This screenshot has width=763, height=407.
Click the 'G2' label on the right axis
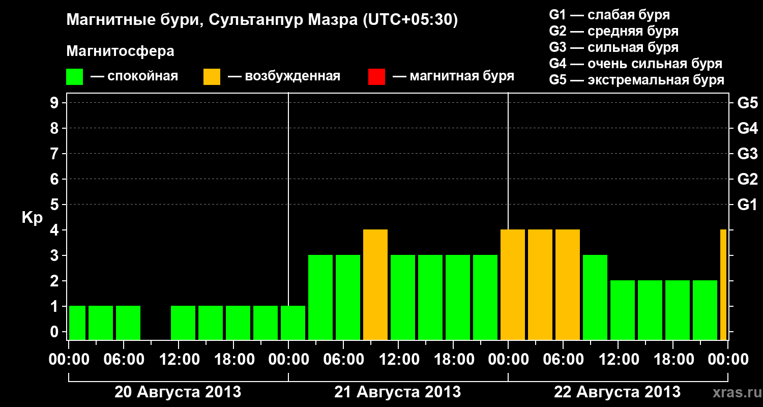(x=747, y=179)
